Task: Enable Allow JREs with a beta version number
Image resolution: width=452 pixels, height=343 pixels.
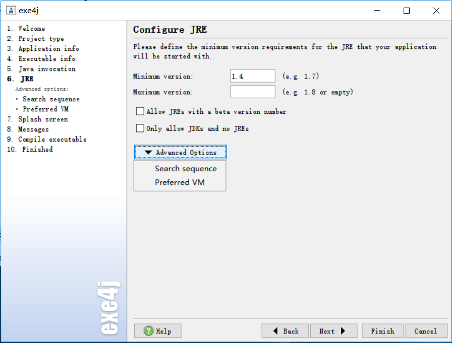Action: pyautogui.click(x=140, y=111)
